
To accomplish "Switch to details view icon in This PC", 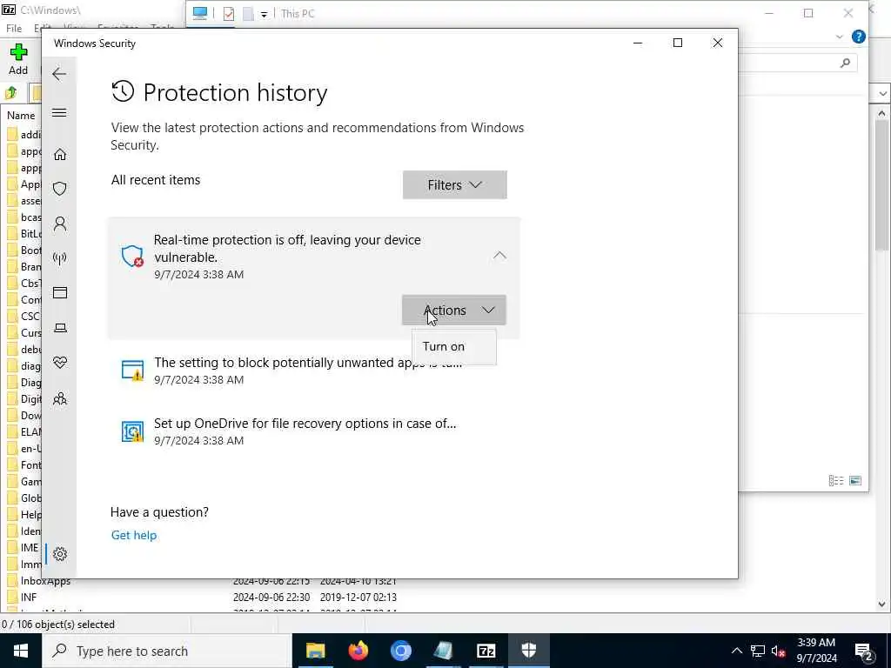I will (836, 480).
